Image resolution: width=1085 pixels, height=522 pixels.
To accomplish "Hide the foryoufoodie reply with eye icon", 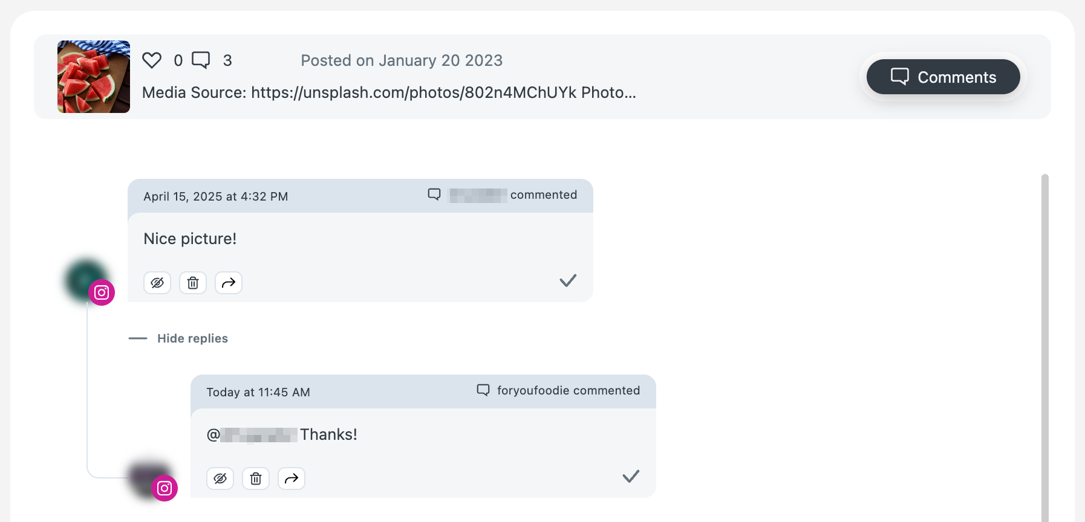I will pos(220,478).
